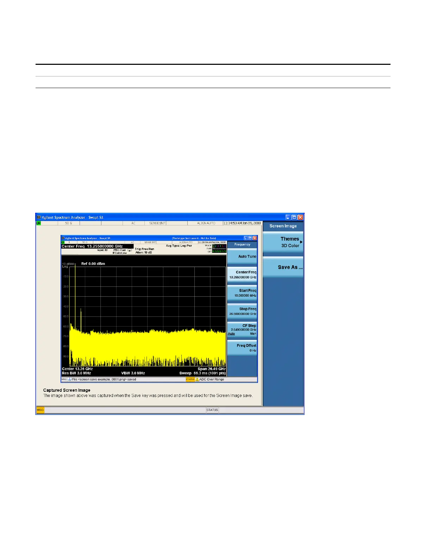
Task: Click the Res BW 3.0 MHz label
Action: pos(76,373)
